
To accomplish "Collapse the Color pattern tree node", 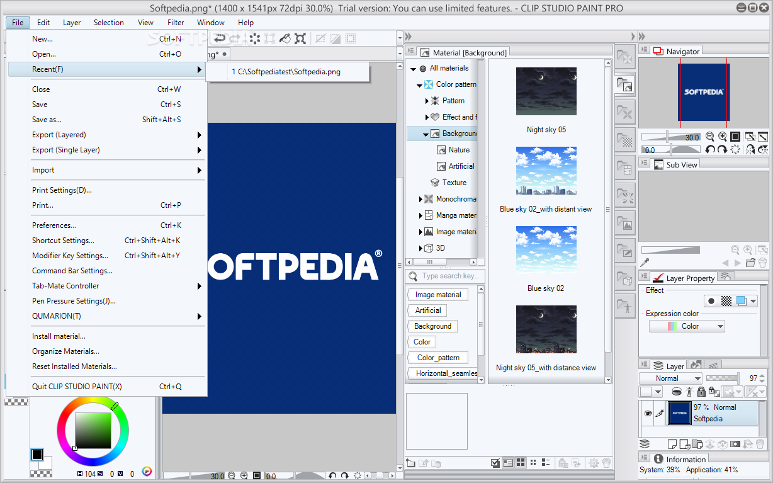I will pos(420,85).
